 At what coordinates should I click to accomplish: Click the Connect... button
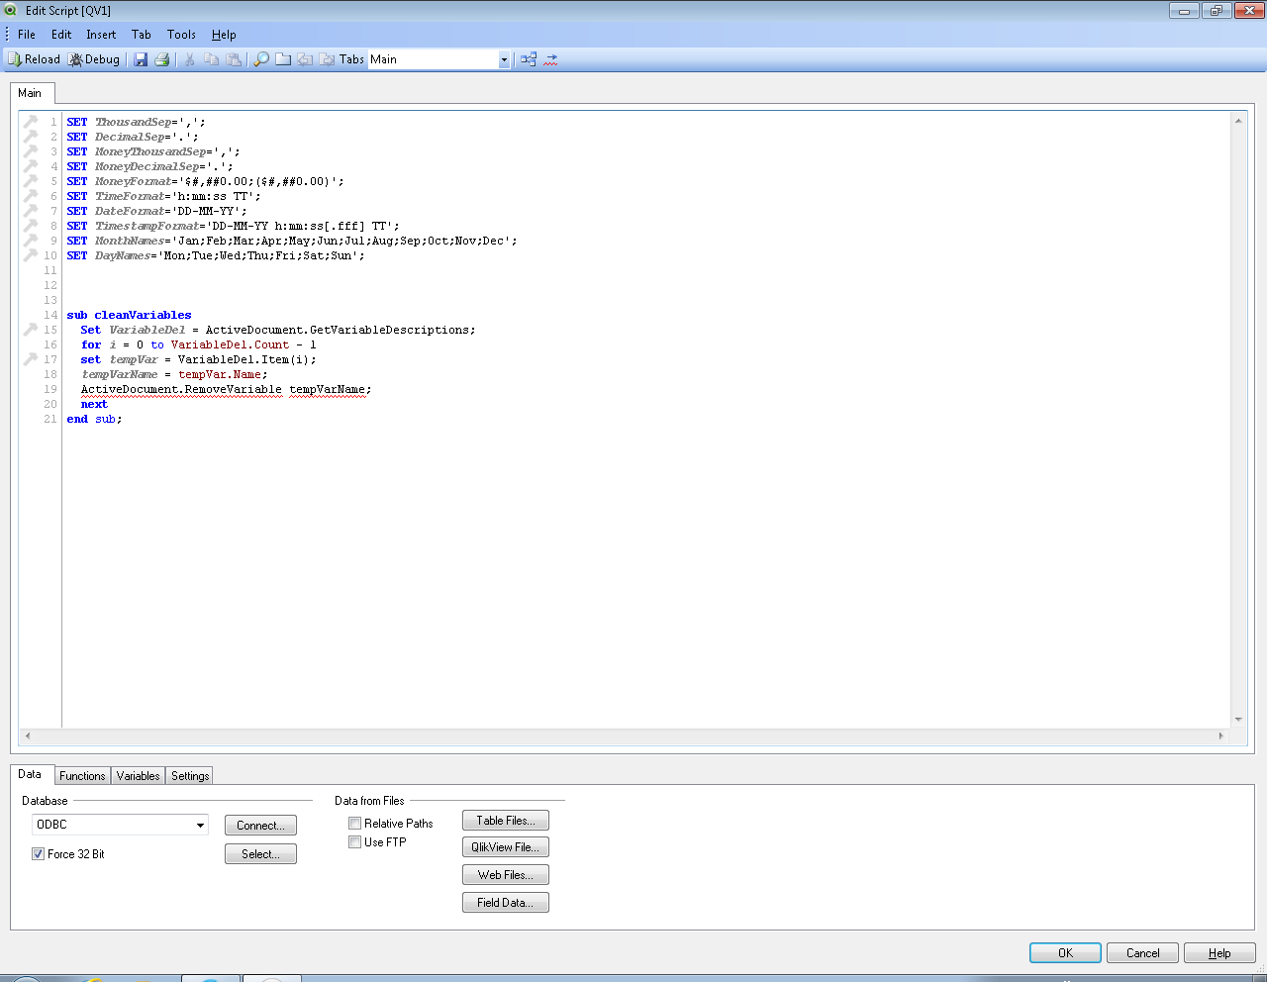pos(260,826)
